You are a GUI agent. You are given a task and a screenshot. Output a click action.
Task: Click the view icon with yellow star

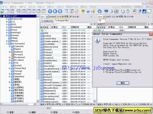[x=43, y=11]
